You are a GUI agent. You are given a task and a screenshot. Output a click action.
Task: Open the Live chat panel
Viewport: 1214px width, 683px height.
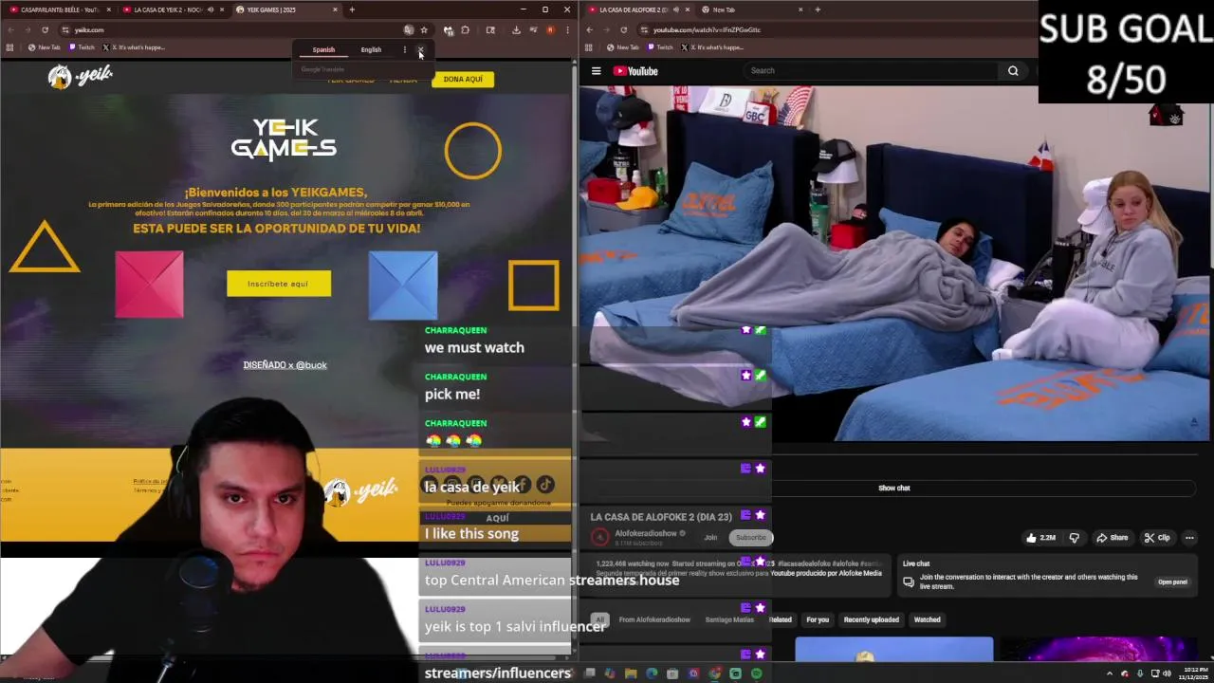pos(1172,581)
